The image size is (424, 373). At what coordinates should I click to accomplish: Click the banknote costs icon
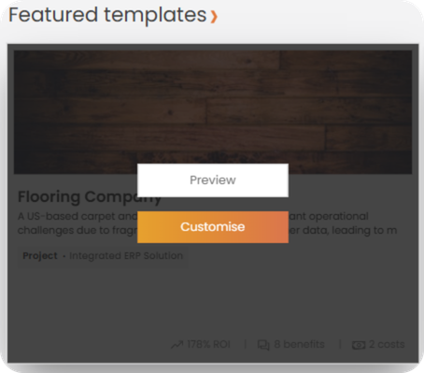[359, 345]
